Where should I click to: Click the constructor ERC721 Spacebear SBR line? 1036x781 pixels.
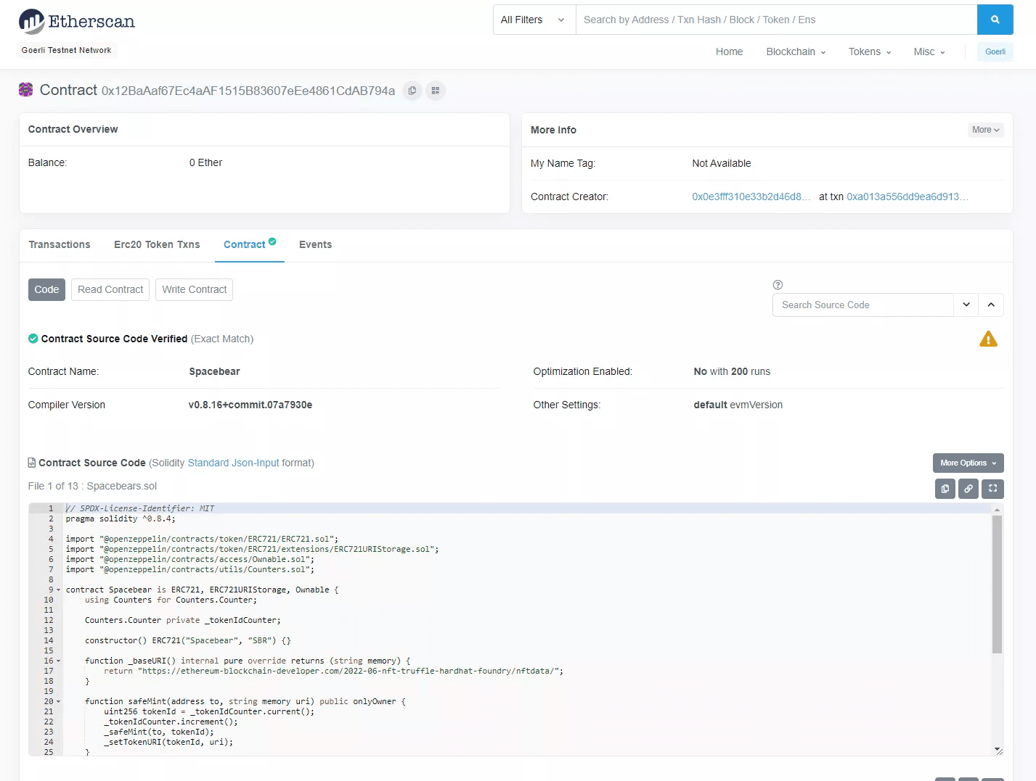187,640
